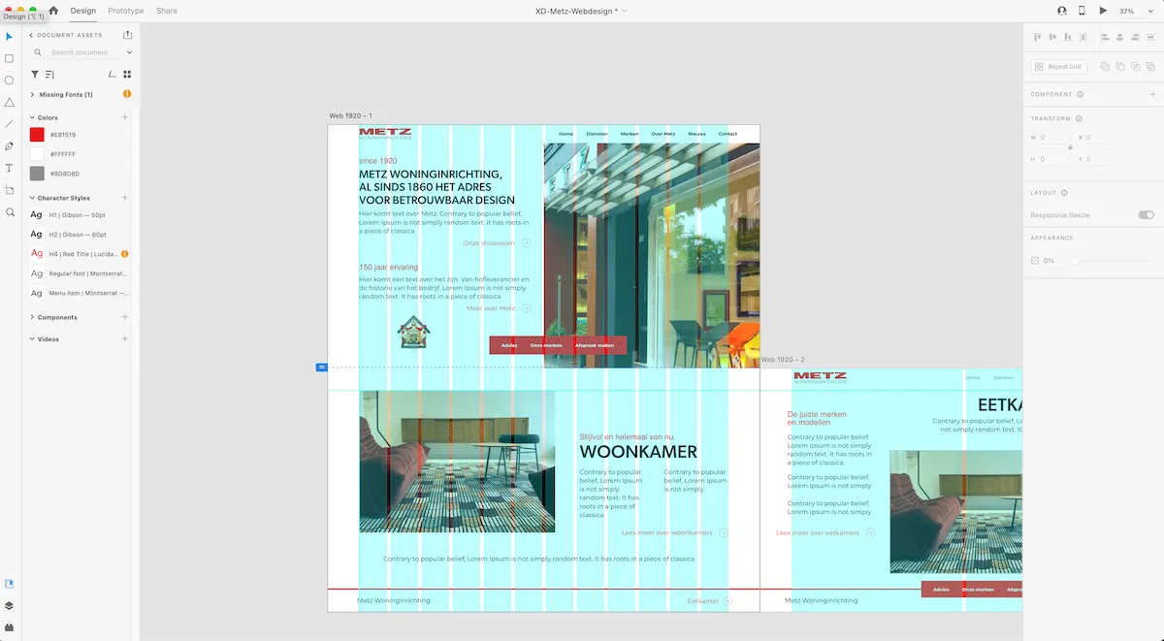Click the align bottom icon
This screenshot has height=641, width=1164.
coord(1068,38)
